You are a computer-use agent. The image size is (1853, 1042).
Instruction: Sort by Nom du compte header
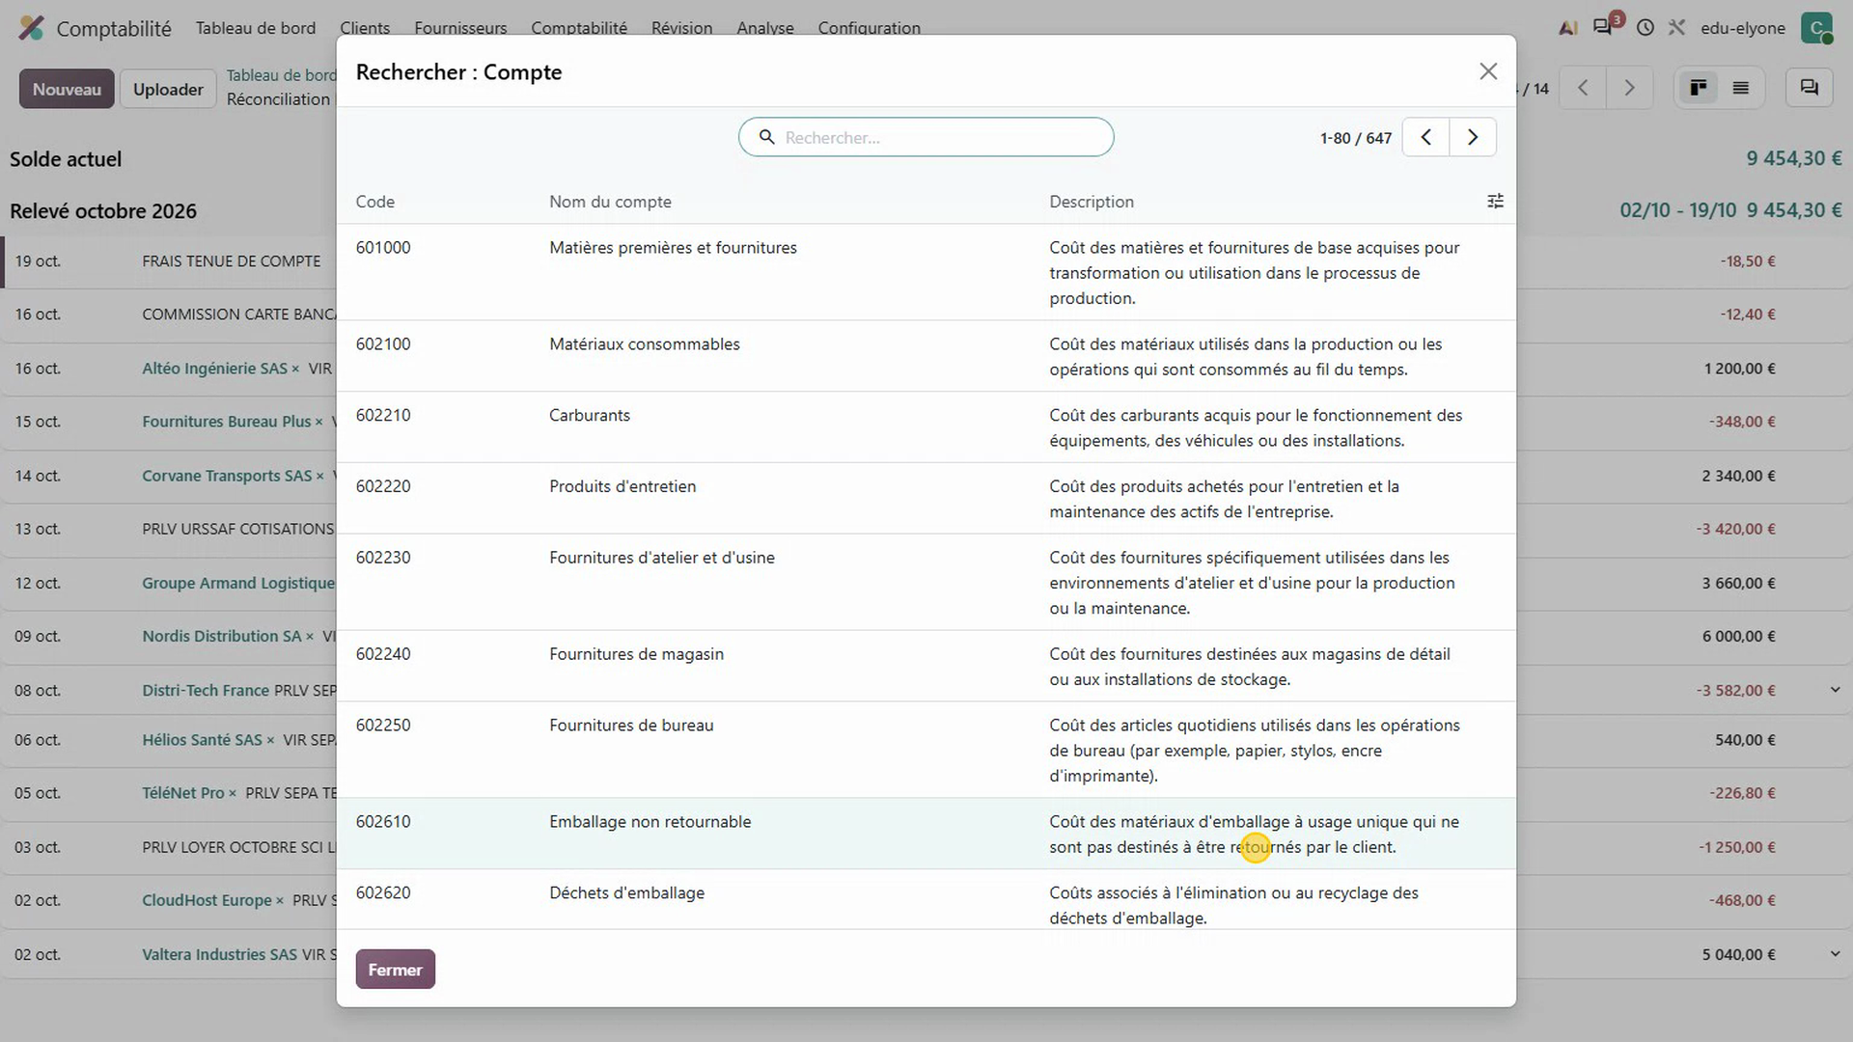(x=610, y=202)
